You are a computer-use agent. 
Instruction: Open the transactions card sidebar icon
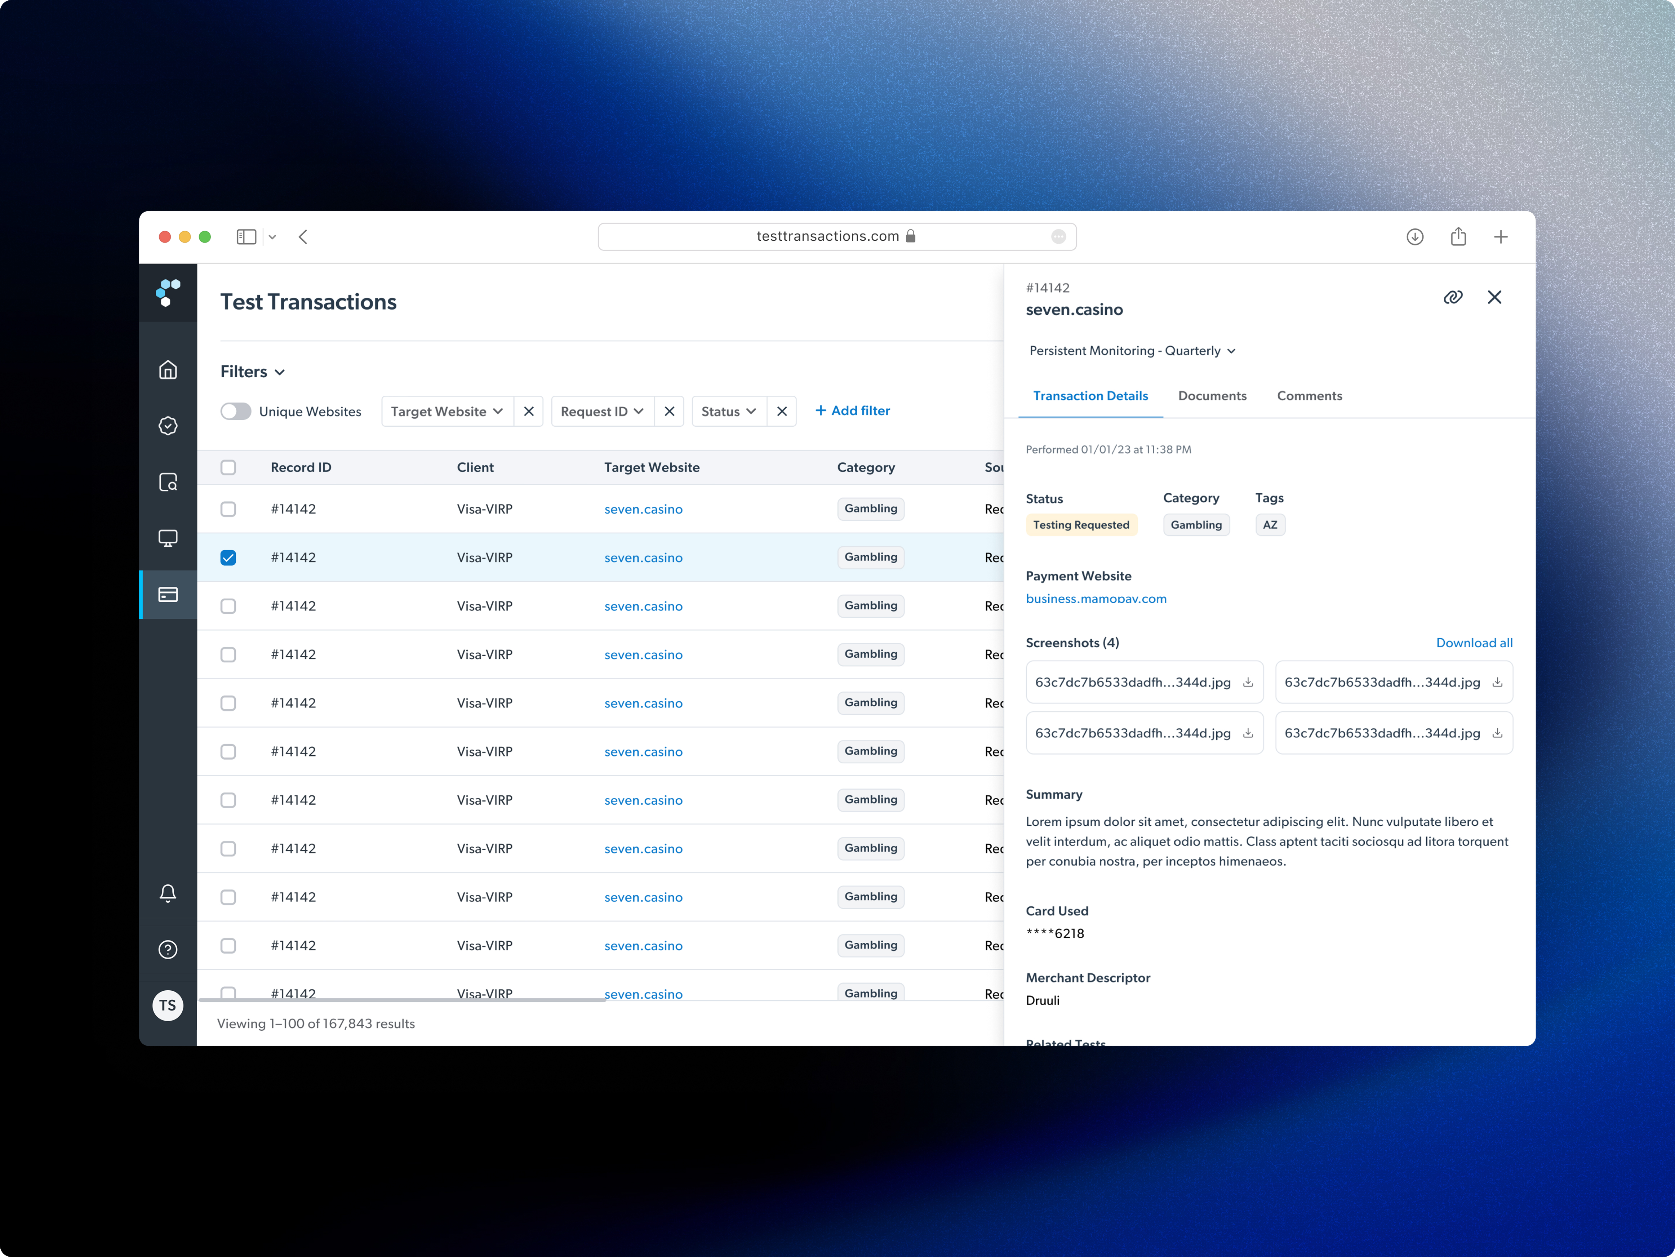pyautogui.click(x=168, y=594)
